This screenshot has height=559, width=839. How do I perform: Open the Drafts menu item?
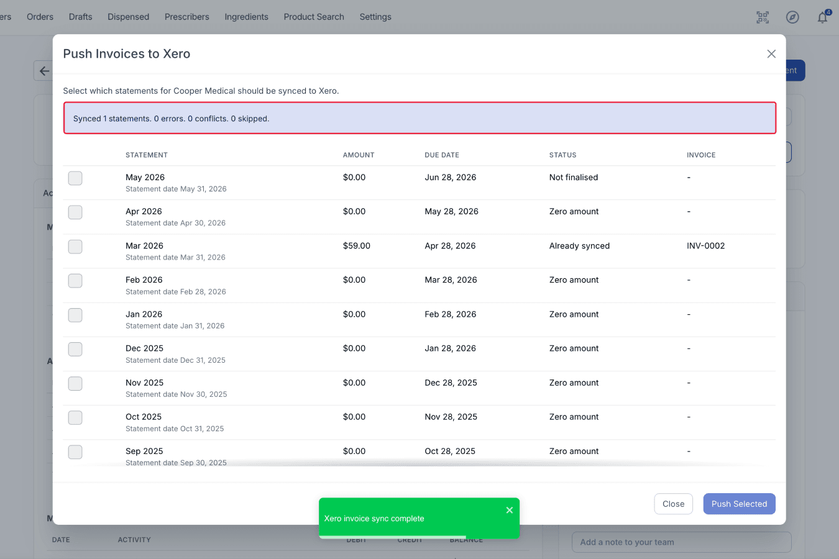tap(80, 17)
